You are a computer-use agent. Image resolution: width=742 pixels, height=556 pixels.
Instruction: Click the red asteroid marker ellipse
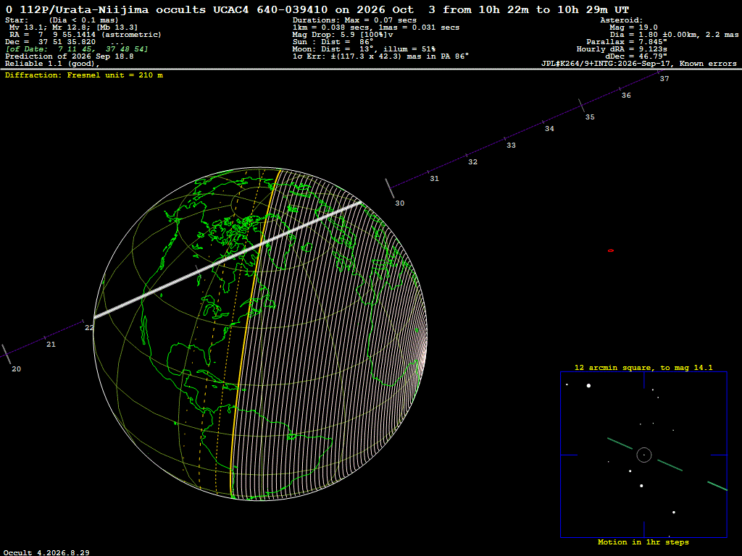[x=610, y=250]
